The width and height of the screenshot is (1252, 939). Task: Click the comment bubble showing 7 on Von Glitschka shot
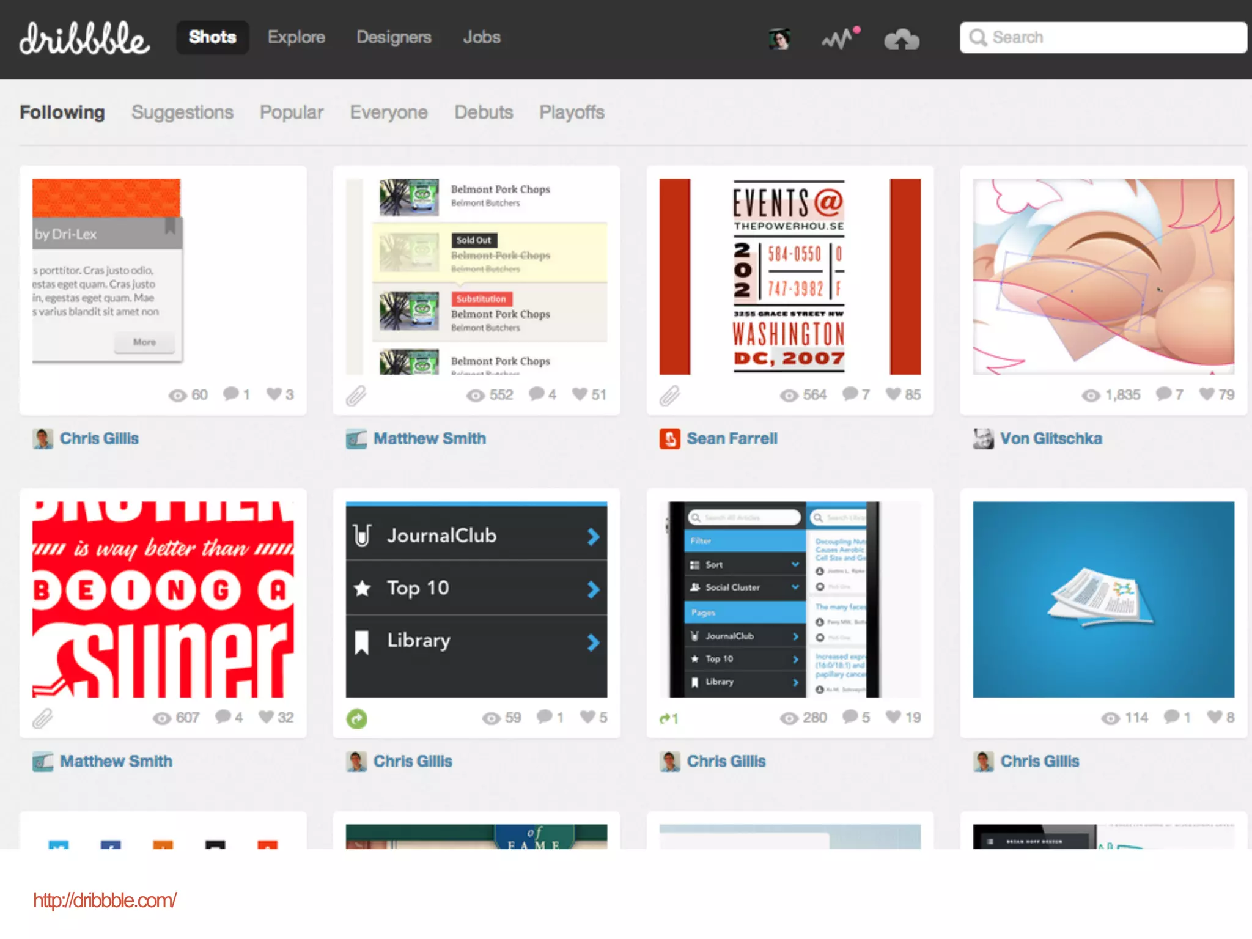[1163, 394]
